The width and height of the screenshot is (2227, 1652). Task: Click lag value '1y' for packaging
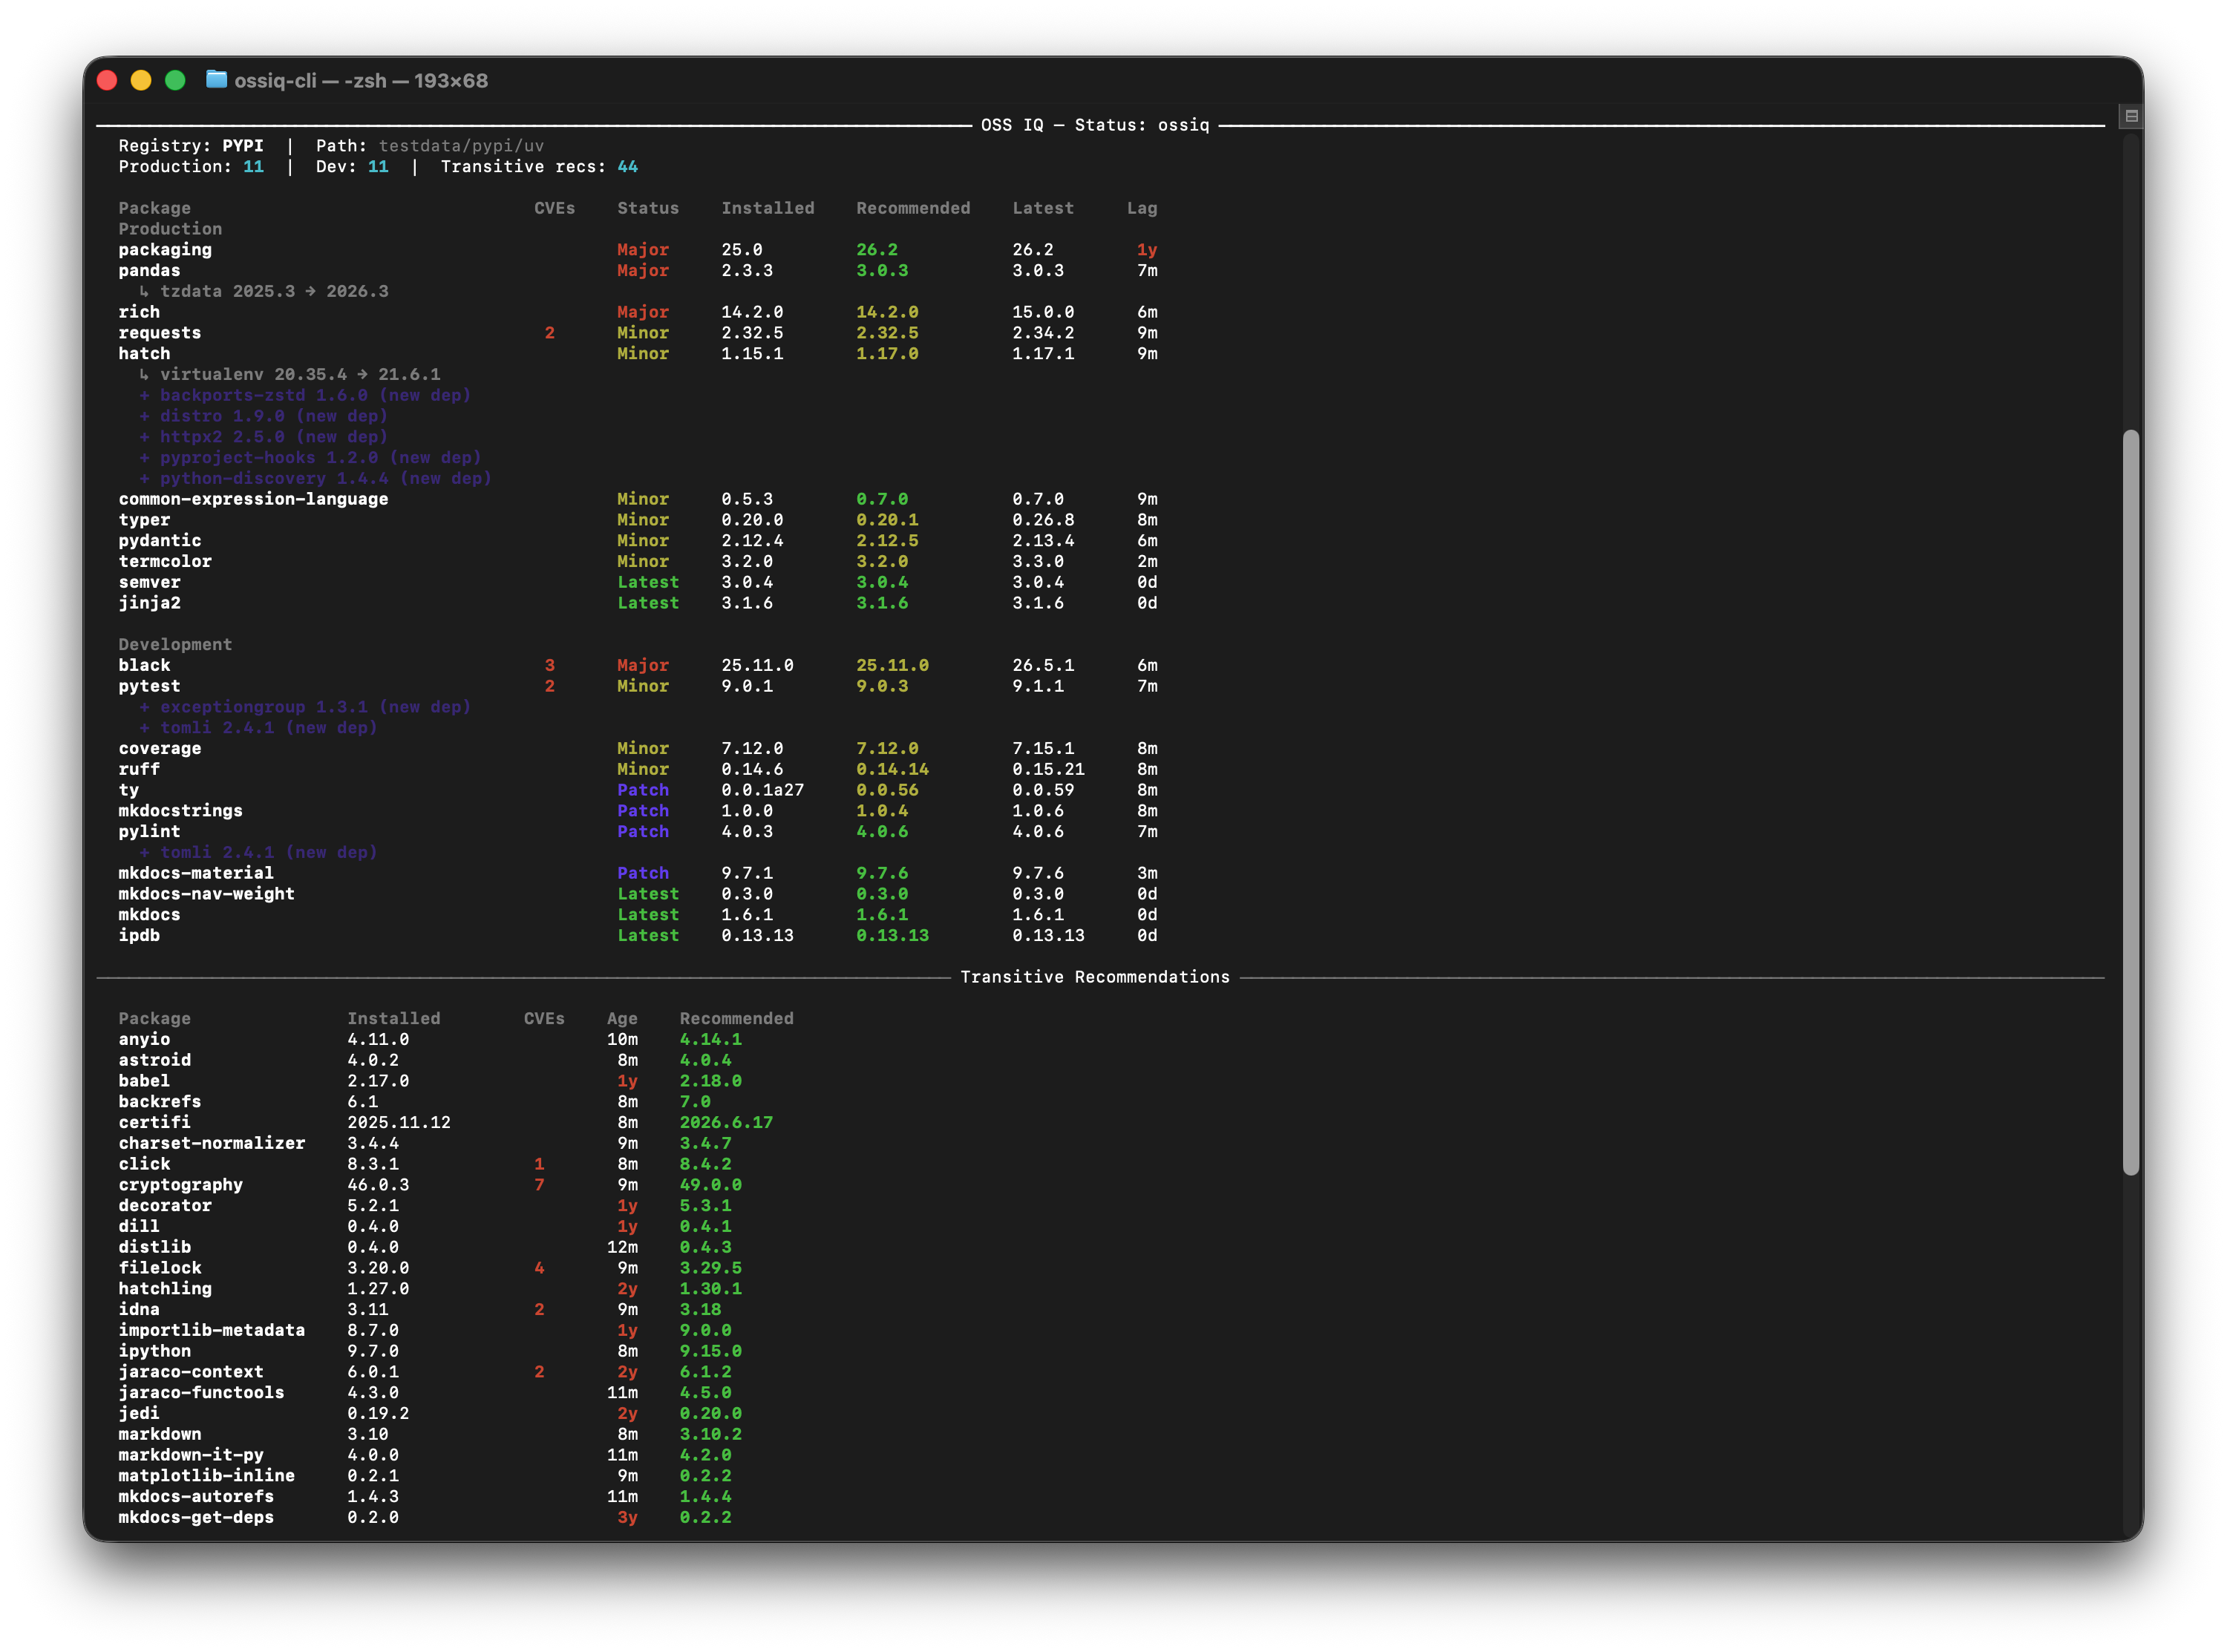[x=1147, y=250]
